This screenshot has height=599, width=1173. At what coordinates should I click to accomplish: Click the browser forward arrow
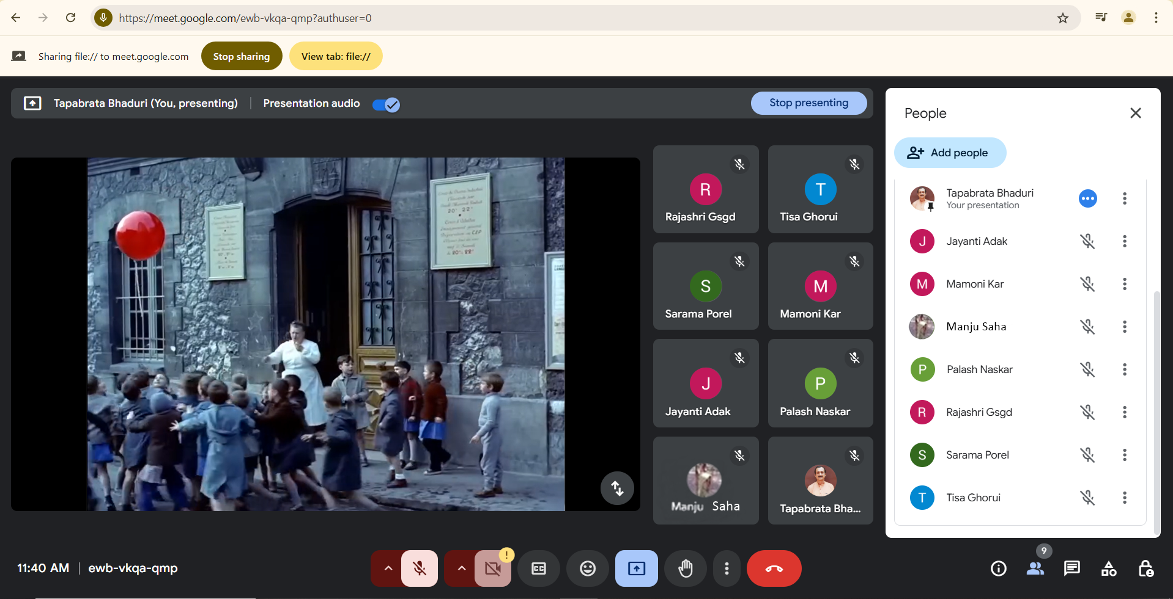(43, 18)
